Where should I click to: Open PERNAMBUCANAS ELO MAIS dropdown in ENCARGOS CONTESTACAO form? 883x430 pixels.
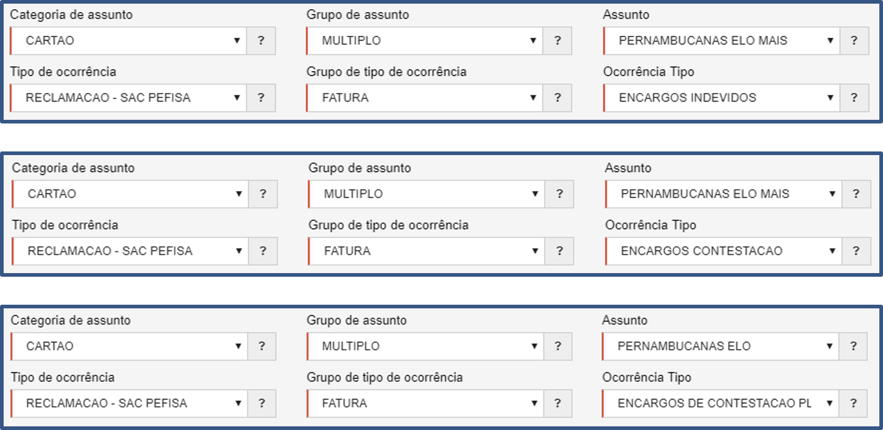click(724, 194)
